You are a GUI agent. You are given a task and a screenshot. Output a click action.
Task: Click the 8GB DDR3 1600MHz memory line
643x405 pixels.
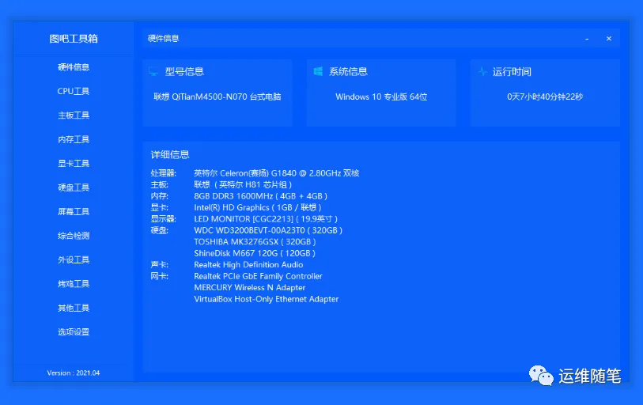click(260, 196)
